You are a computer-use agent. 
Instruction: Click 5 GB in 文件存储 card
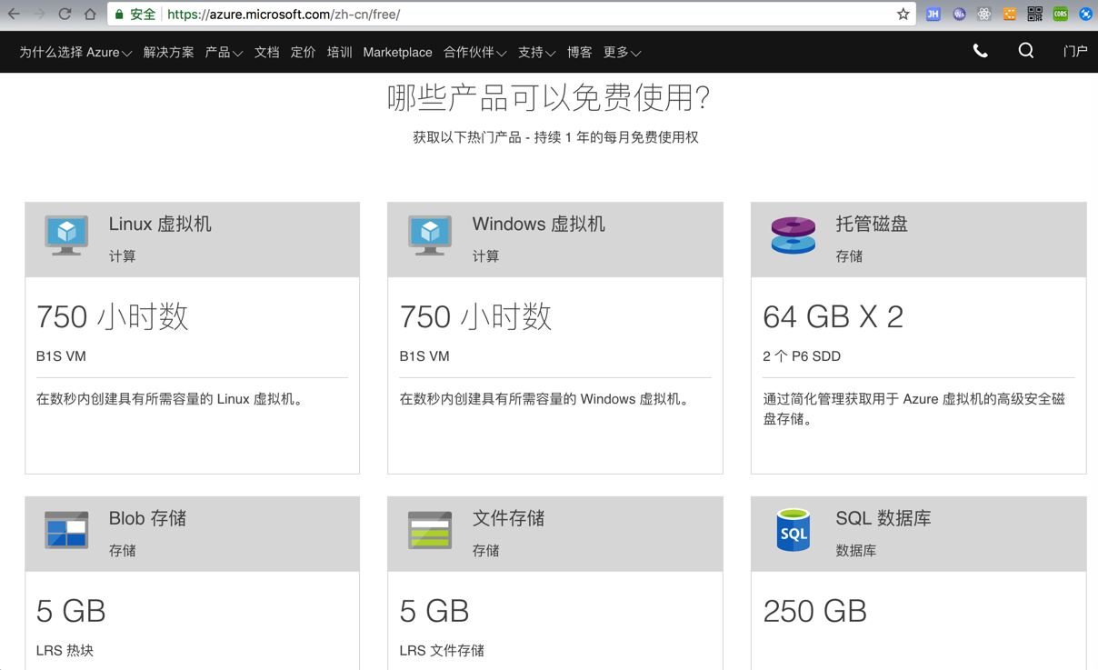coord(434,611)
